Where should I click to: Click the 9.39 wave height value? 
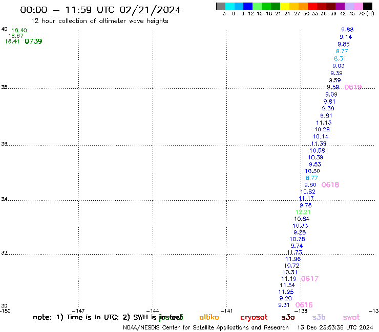point(336,73)
